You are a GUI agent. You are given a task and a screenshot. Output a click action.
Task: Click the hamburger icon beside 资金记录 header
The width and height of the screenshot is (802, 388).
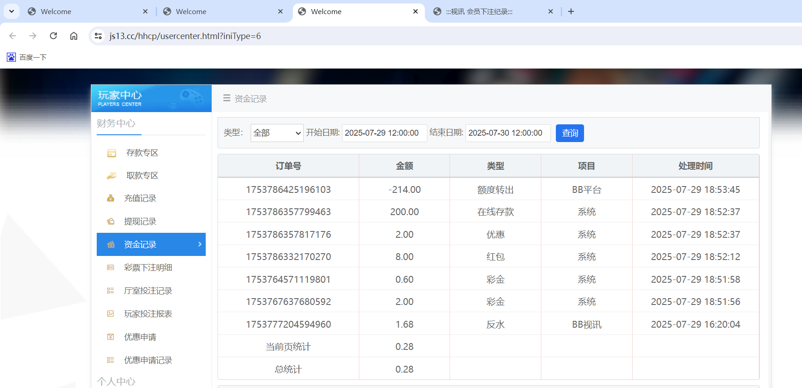[x=227, y=98]
